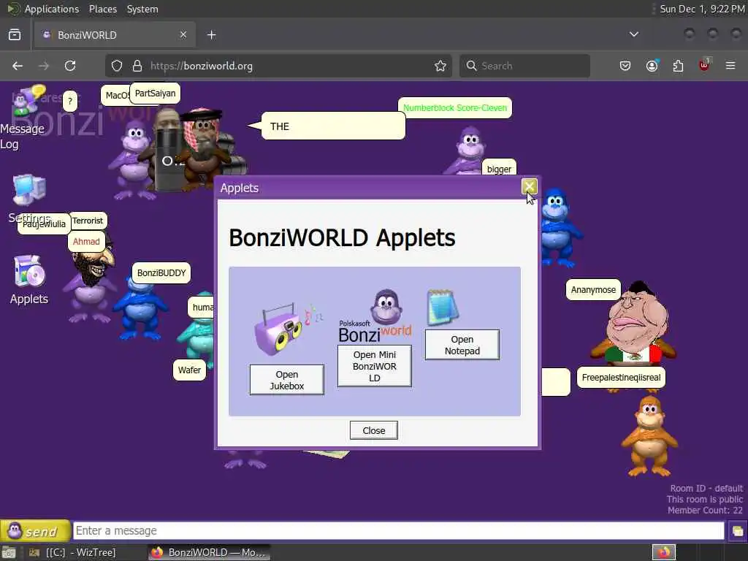Open a new tab with plus button

point(212,35)
